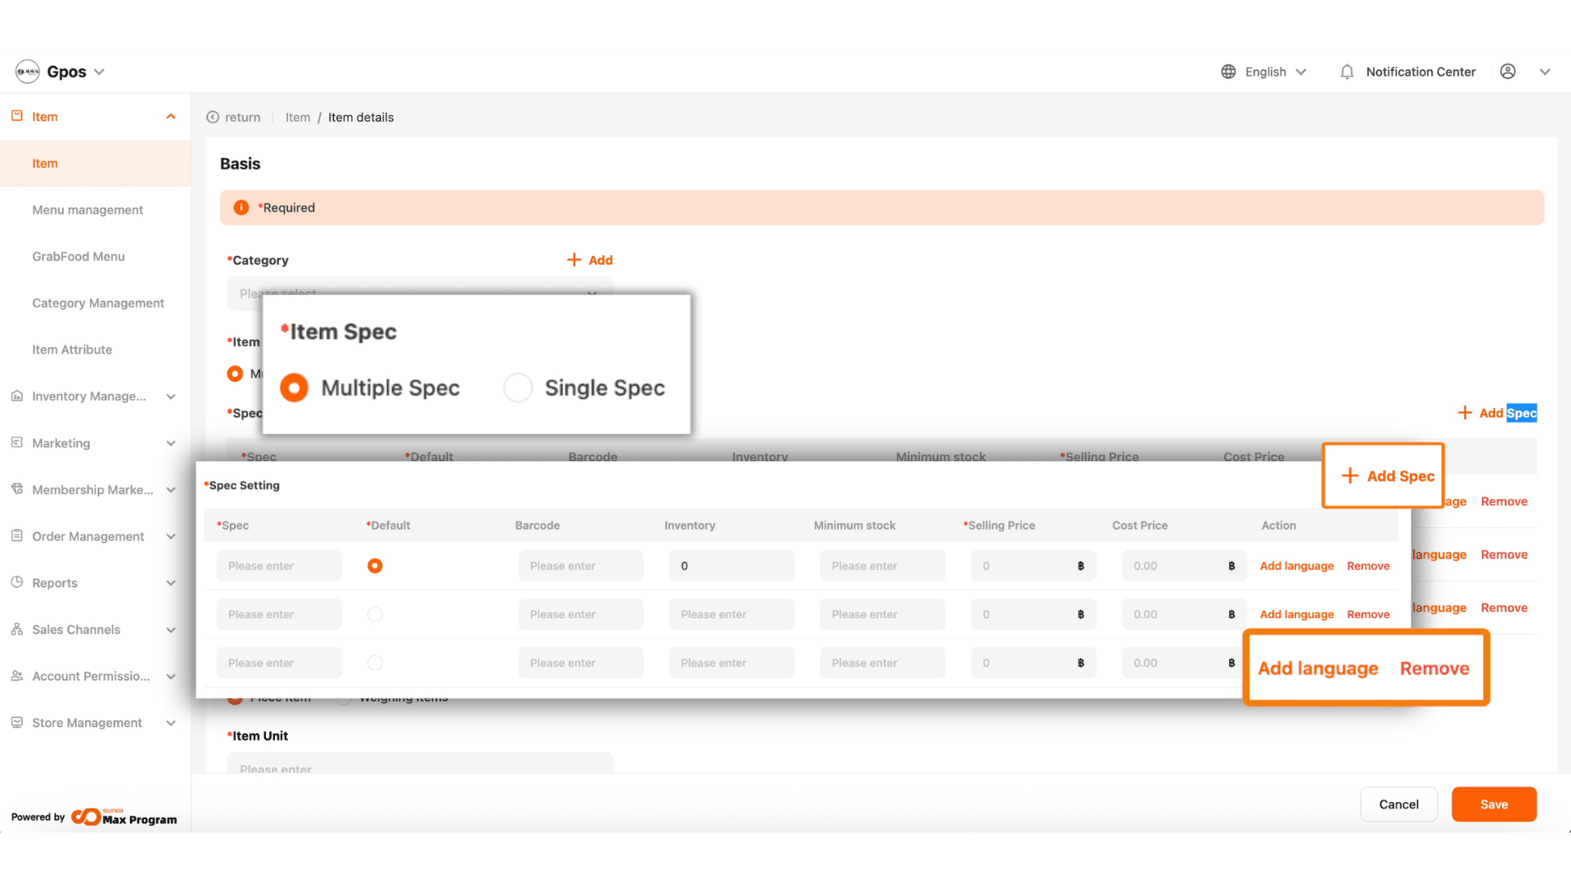The height and width of the screenshot is (883, 1571).
Task: Set second spec row as Default
Action: (375, 614)
